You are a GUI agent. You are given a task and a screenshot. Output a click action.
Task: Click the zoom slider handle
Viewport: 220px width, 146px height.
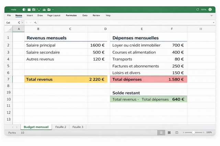(194, 132)
